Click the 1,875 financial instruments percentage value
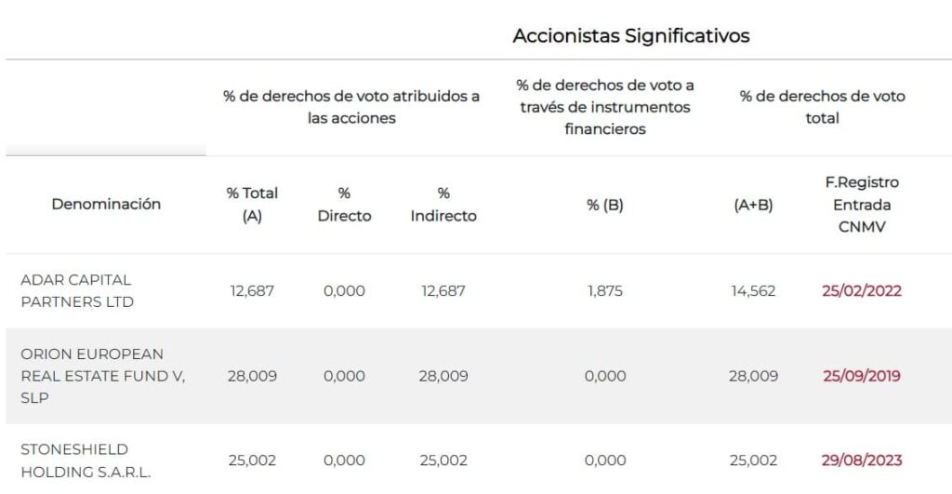 coord(604,290)
